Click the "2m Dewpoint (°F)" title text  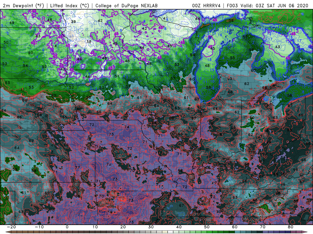tap(23, 5)
